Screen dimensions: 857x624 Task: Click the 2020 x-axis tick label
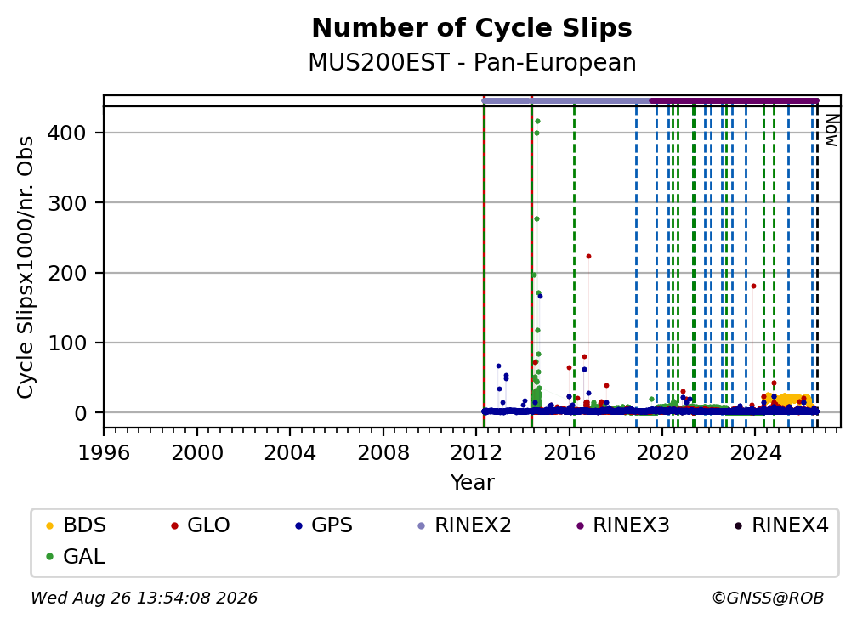[x=661, y=453]
